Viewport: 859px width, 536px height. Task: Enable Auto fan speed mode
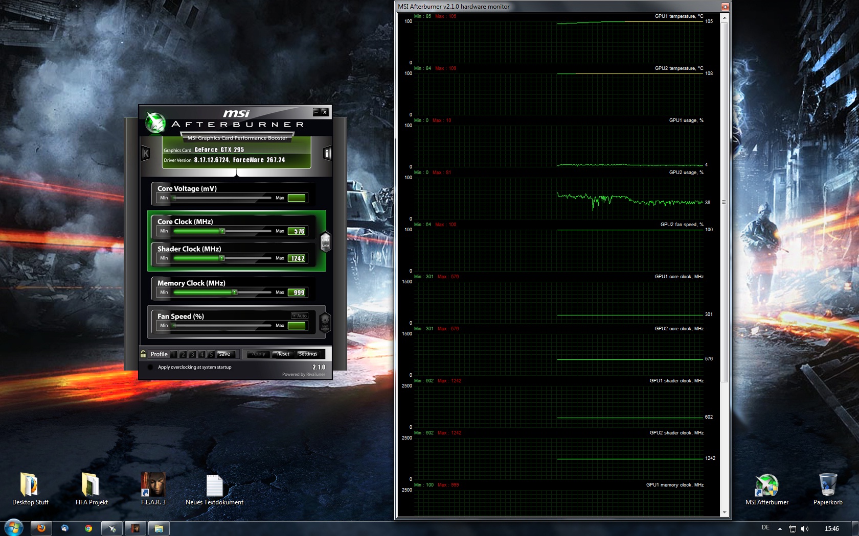[x=300, y=315]
